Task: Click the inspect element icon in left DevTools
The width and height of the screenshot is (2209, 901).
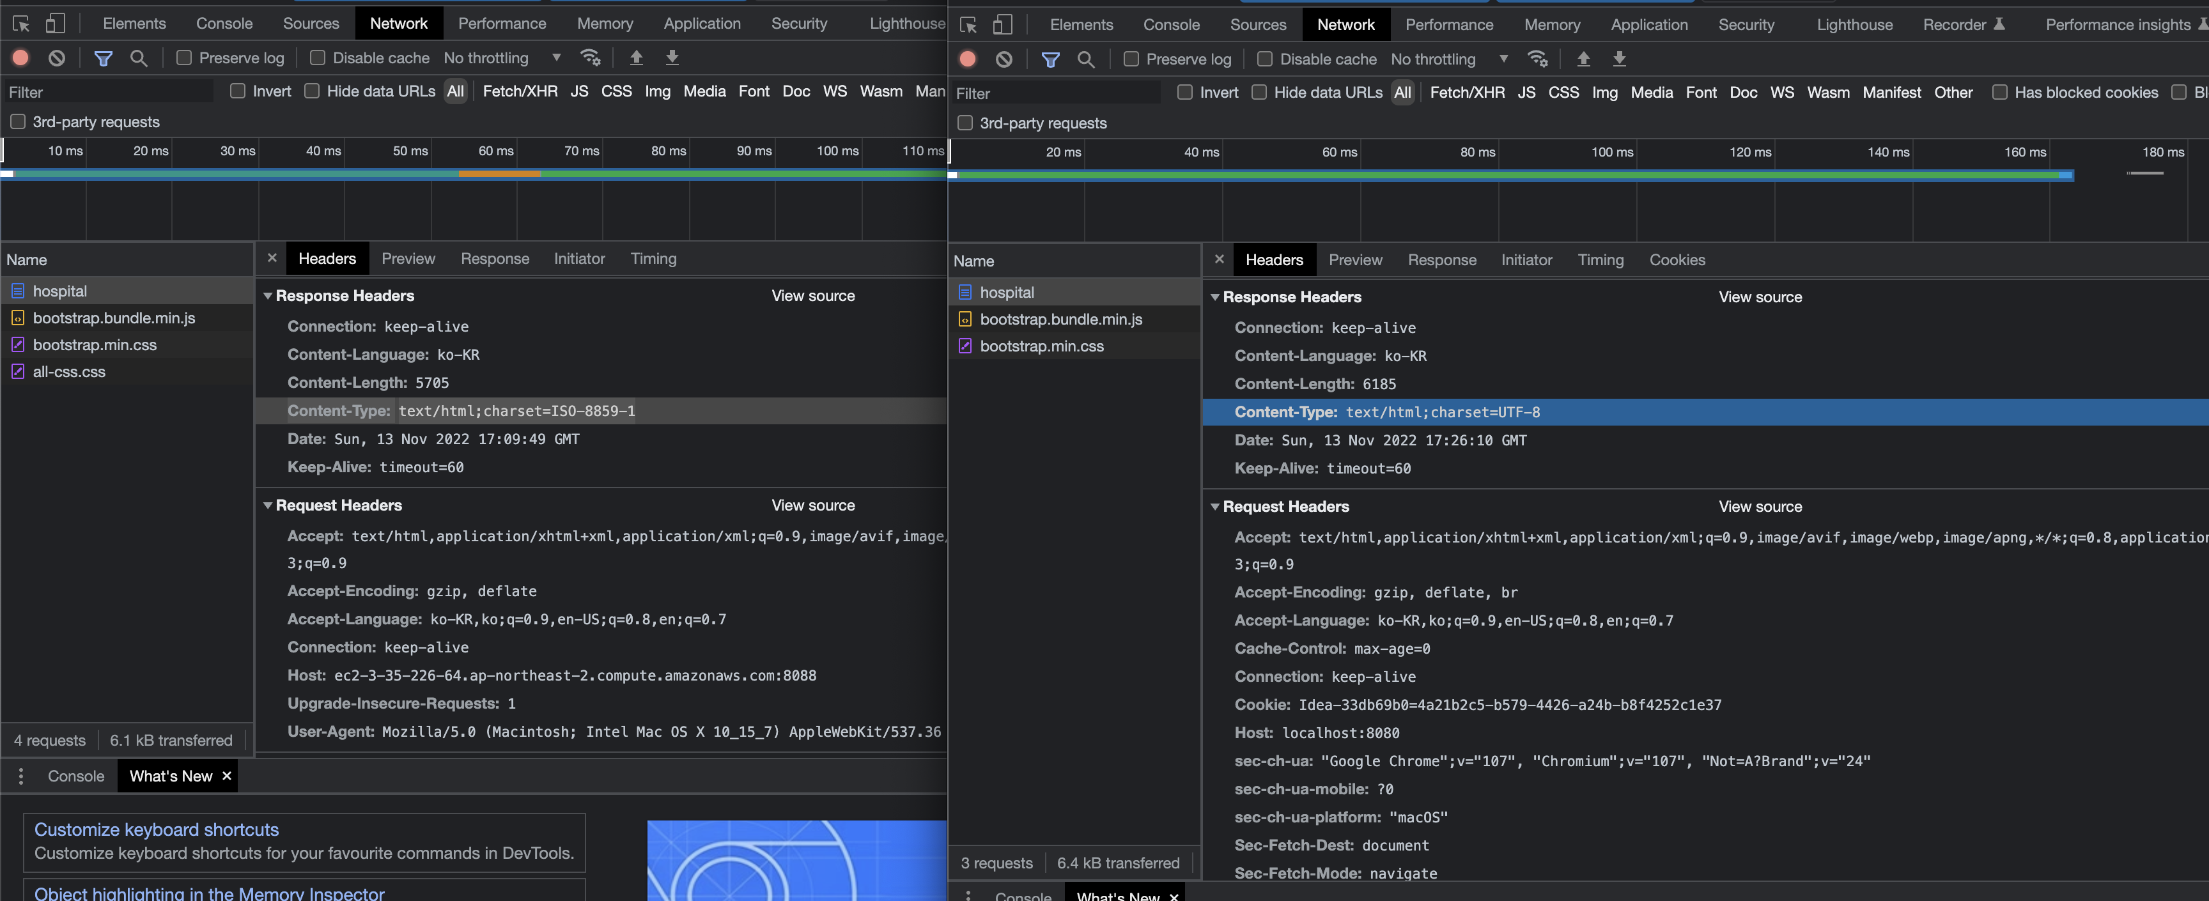Action: tap(20, 23)
